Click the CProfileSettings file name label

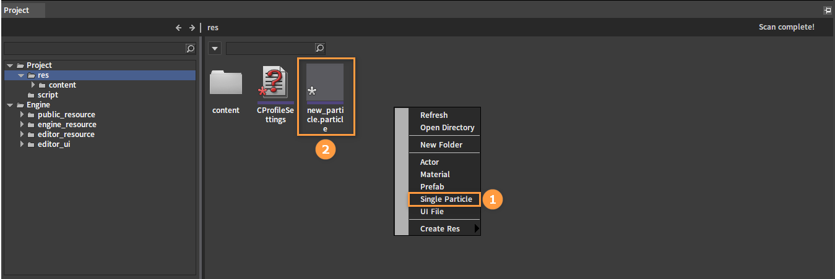[275, 115]
